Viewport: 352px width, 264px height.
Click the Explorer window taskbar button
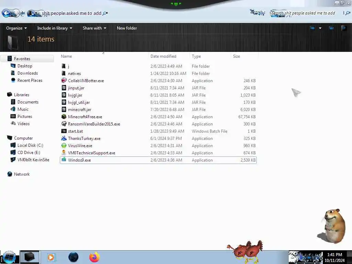click(30, 257)
